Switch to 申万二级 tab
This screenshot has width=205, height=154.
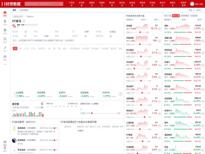click(176, 16)
